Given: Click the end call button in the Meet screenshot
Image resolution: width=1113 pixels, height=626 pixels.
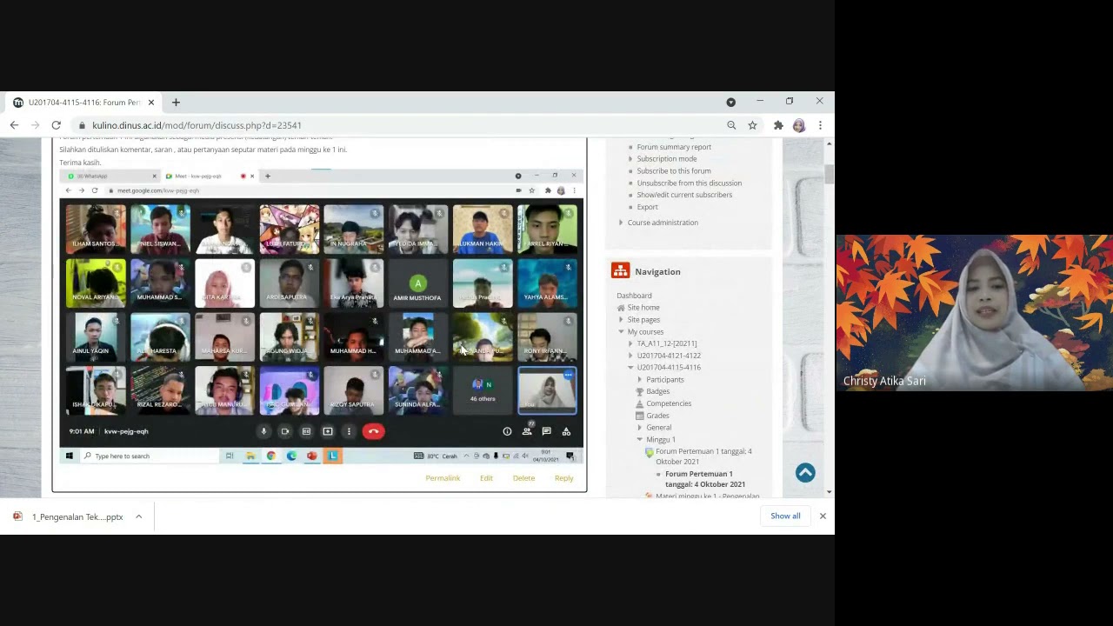Looking at the screenshot, I should click(373, 431).
